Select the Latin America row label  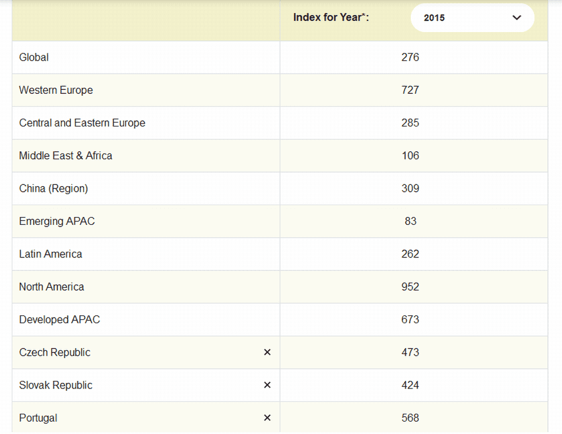pos(51,254)
